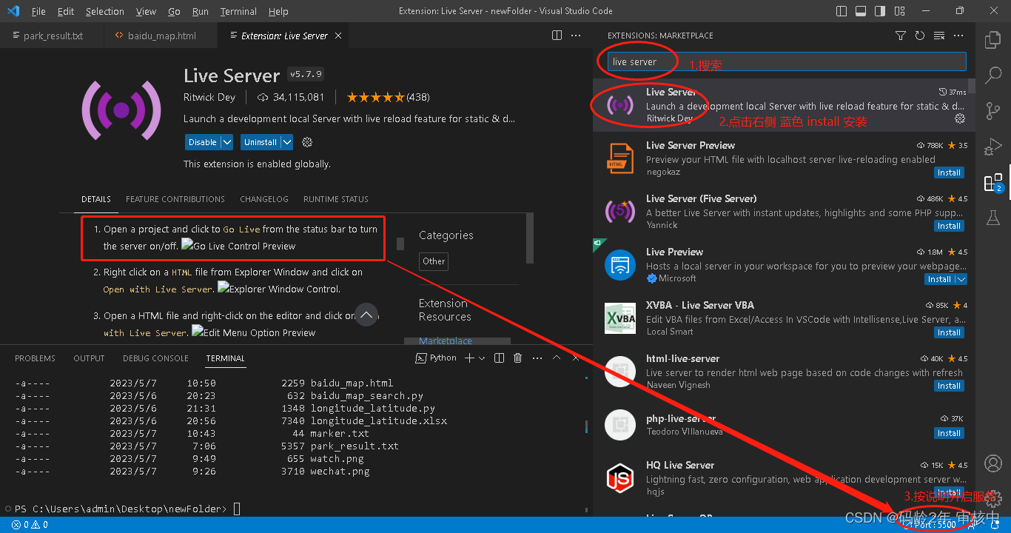Viewport: 1011px width, 533px height.
Task: Show the Changelog tab
Action: pyautogui.click(x=264, y=199)
